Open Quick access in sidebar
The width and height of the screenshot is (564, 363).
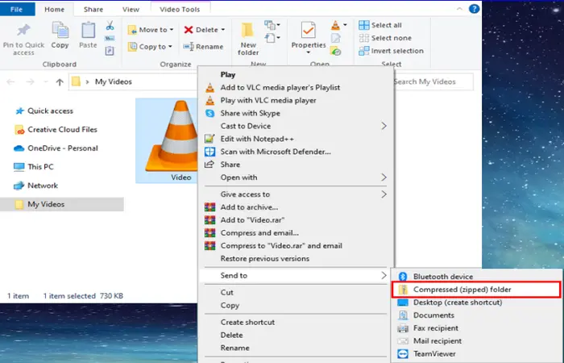point(44,111)
